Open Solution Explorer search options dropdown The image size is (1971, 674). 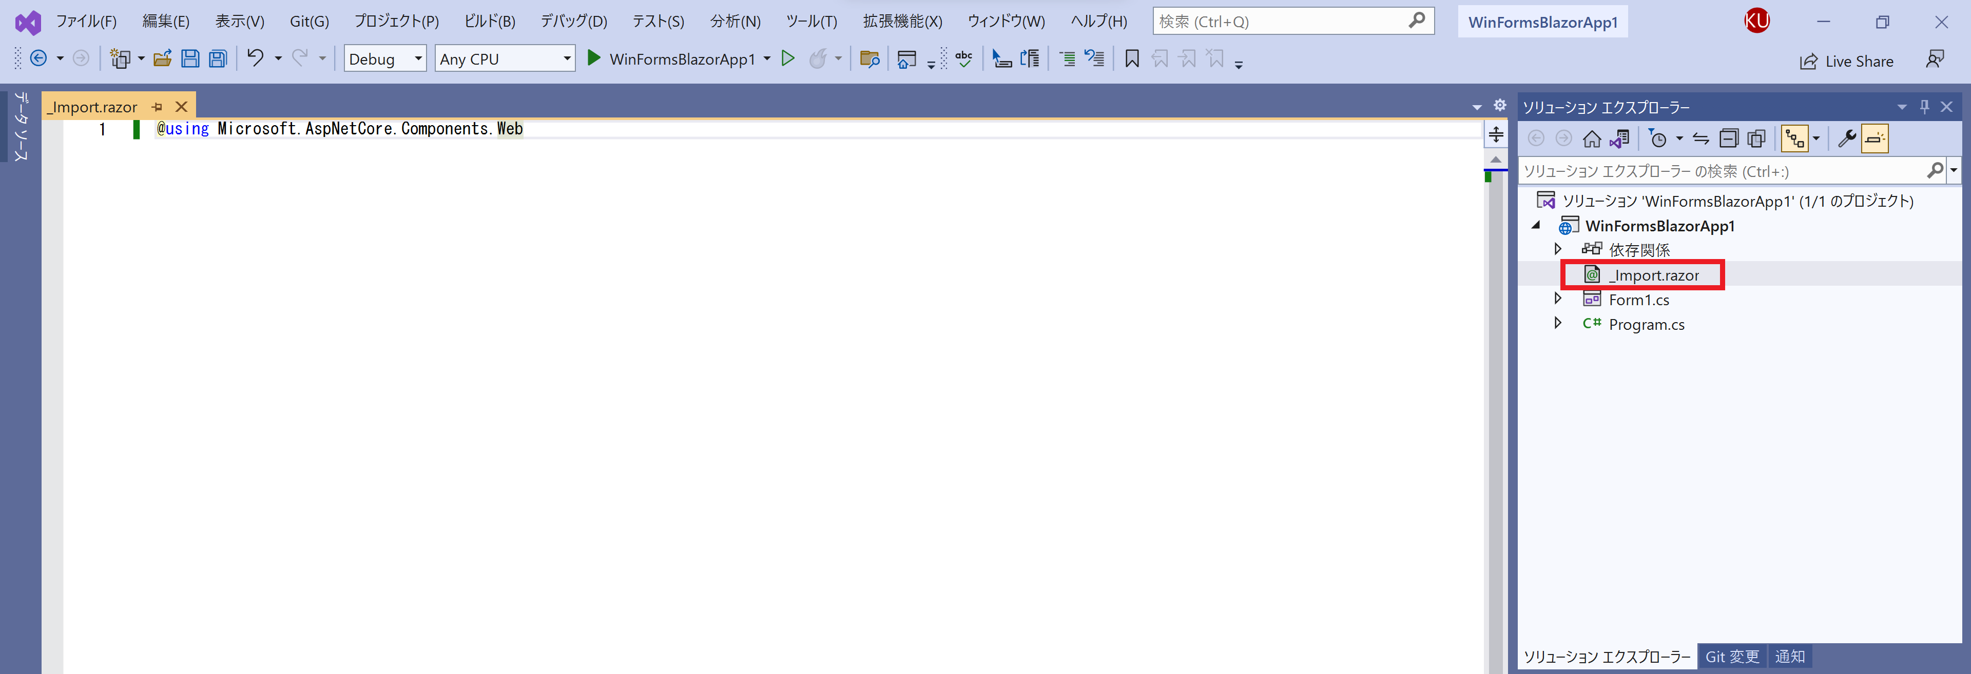[1954, 170]
